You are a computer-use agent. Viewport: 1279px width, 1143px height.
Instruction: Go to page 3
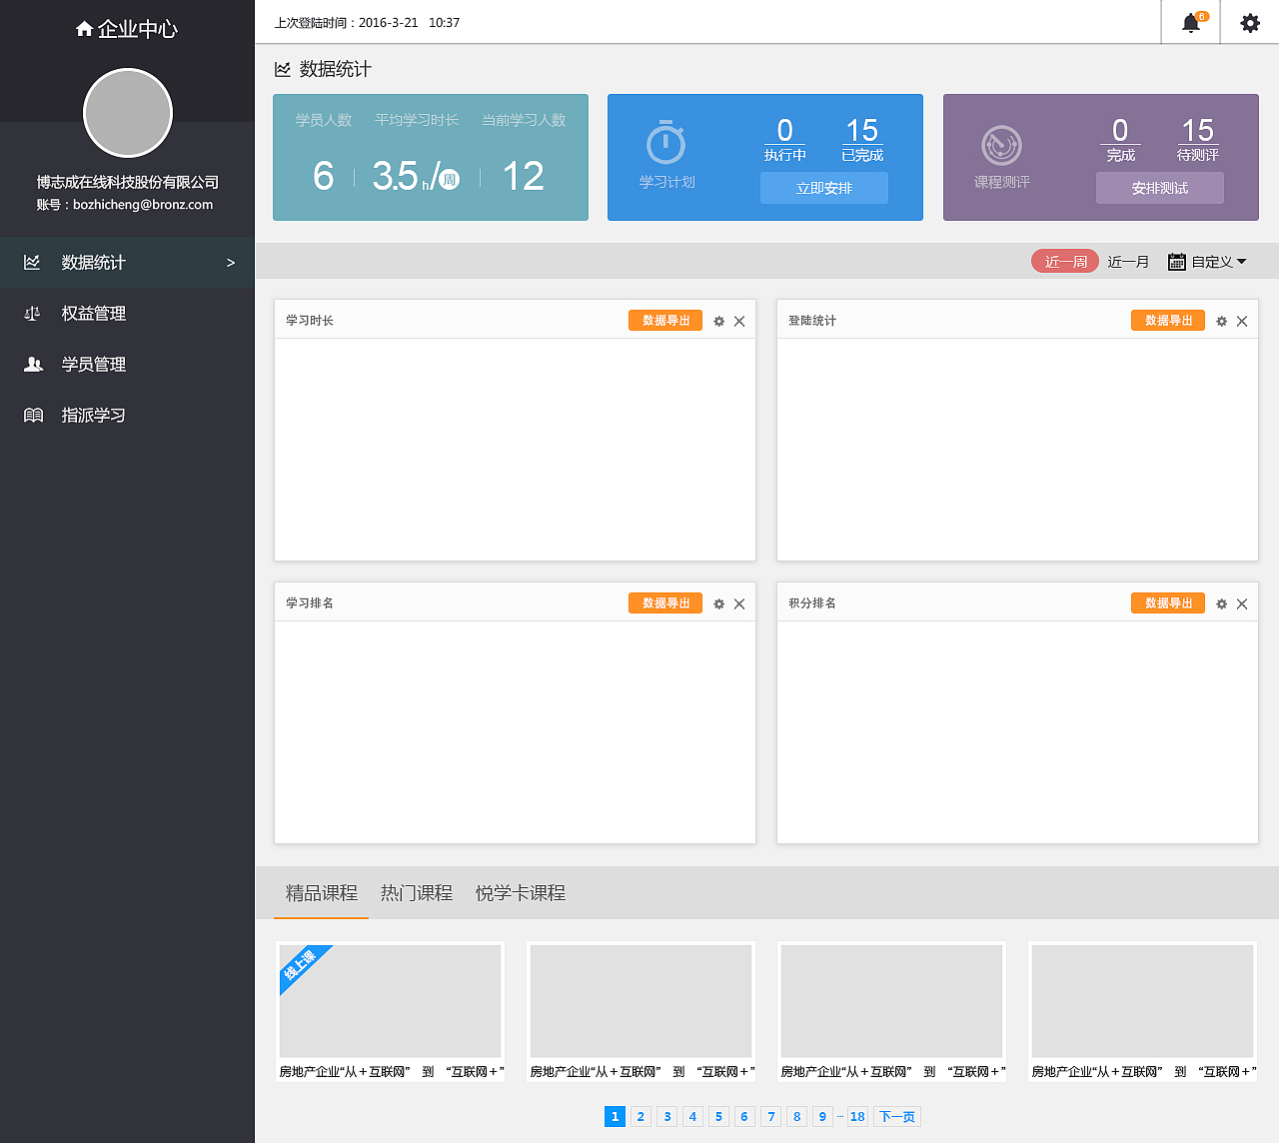pyautogui.click(x=667, y=1116)
